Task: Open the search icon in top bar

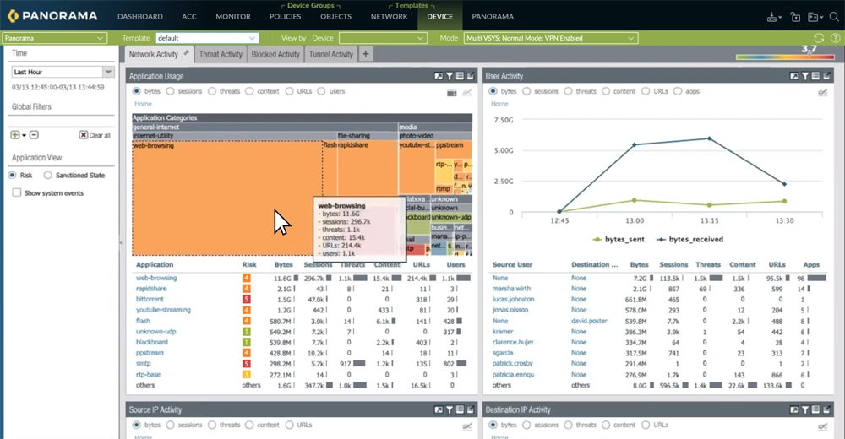Action: pyautogui.click(x=834, y=16)
